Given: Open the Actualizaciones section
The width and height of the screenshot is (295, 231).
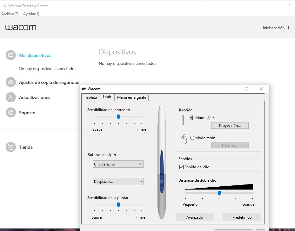Looking at the screenshot, I should (x=35, y=97).
